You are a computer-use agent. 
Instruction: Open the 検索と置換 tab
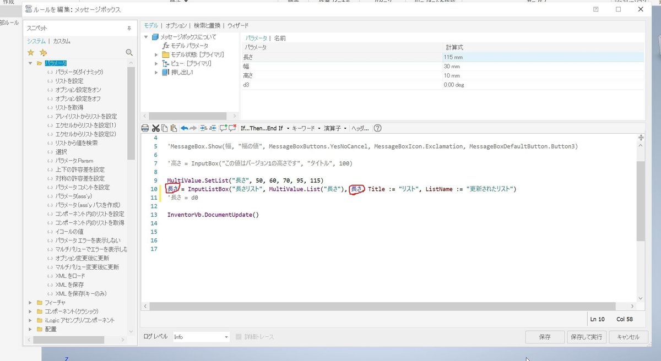point(208,25)
